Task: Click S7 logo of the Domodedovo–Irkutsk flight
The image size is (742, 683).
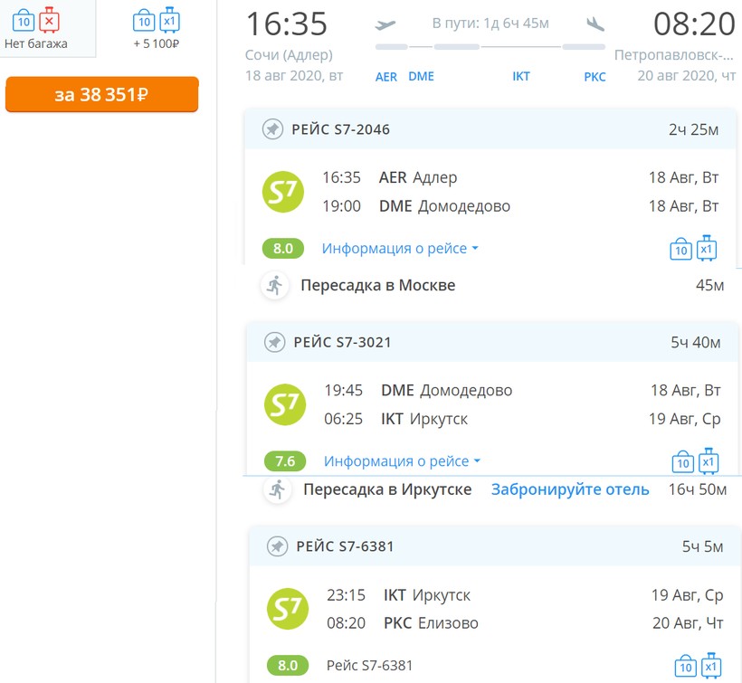Action: coord(285,404)
